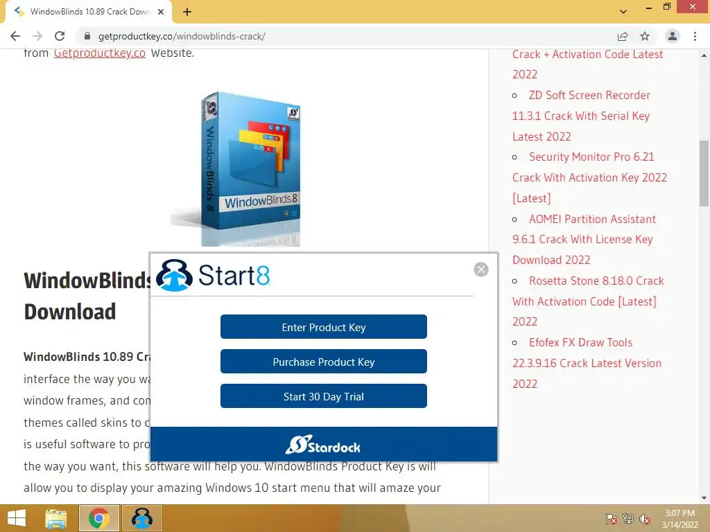Image resolution: width=710 pixels, height=532 pixels.
Task: Close the WindowBlinds 10.89 Crack tab
Action: (161, 12)
